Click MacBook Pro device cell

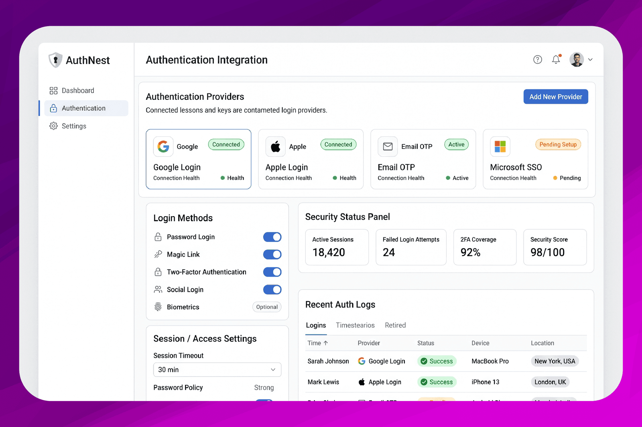pyautogui.click(x=490, y=361)
